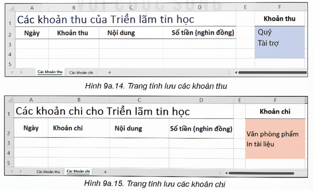Select the active Các khoản chi sheet tab
Viewport: 313px width, 190px height.
pos(78,172)
